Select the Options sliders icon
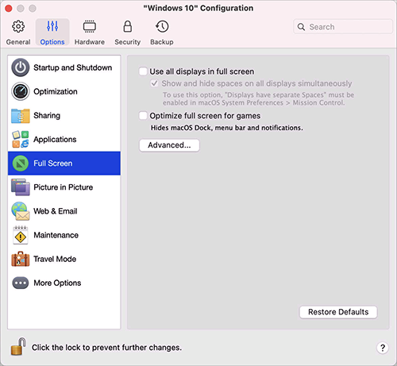This screenshot has width=397, height=366. (x=52, y=26)
